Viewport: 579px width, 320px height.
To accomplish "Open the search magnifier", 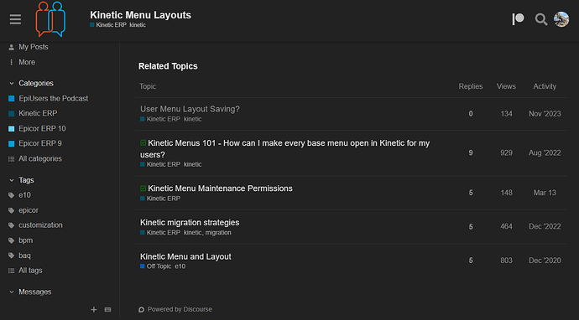I will click(541, 19).
